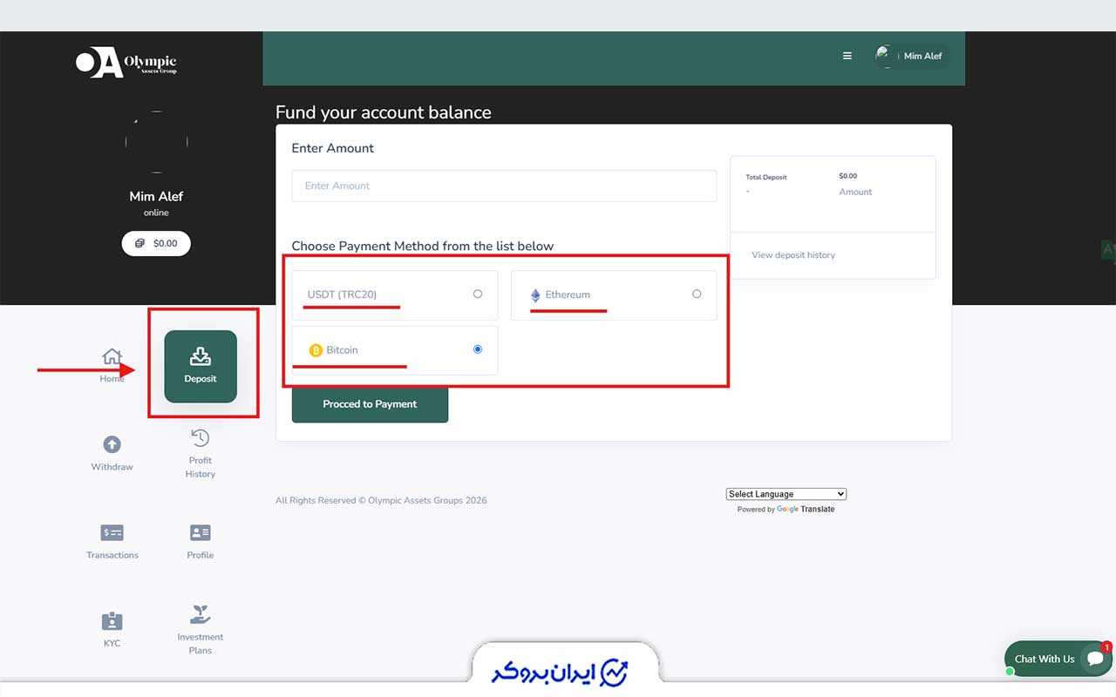Click the Ethereum payment label

[x=568, y=294]
